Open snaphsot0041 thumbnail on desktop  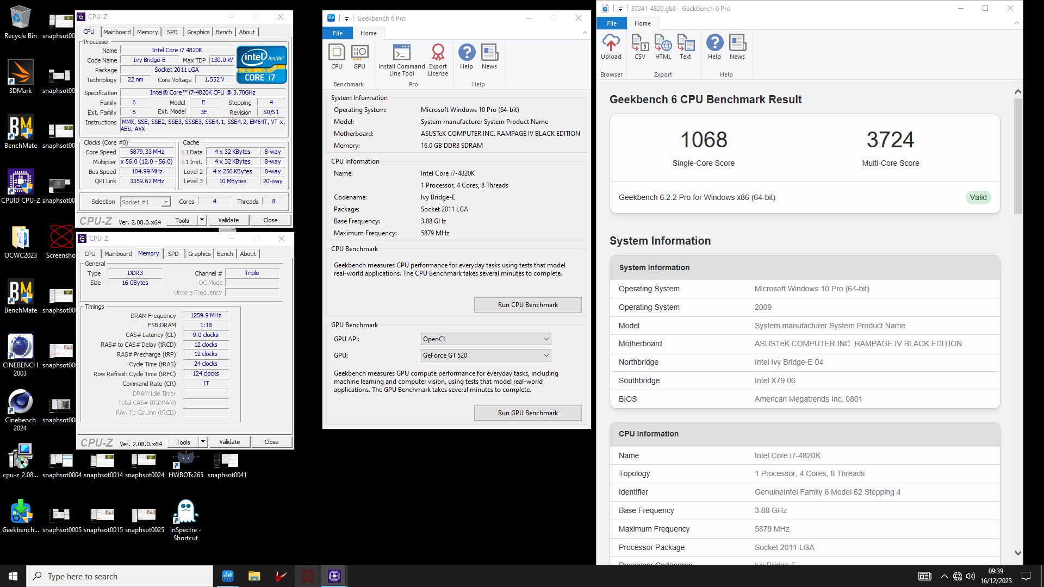click(227, 465)
